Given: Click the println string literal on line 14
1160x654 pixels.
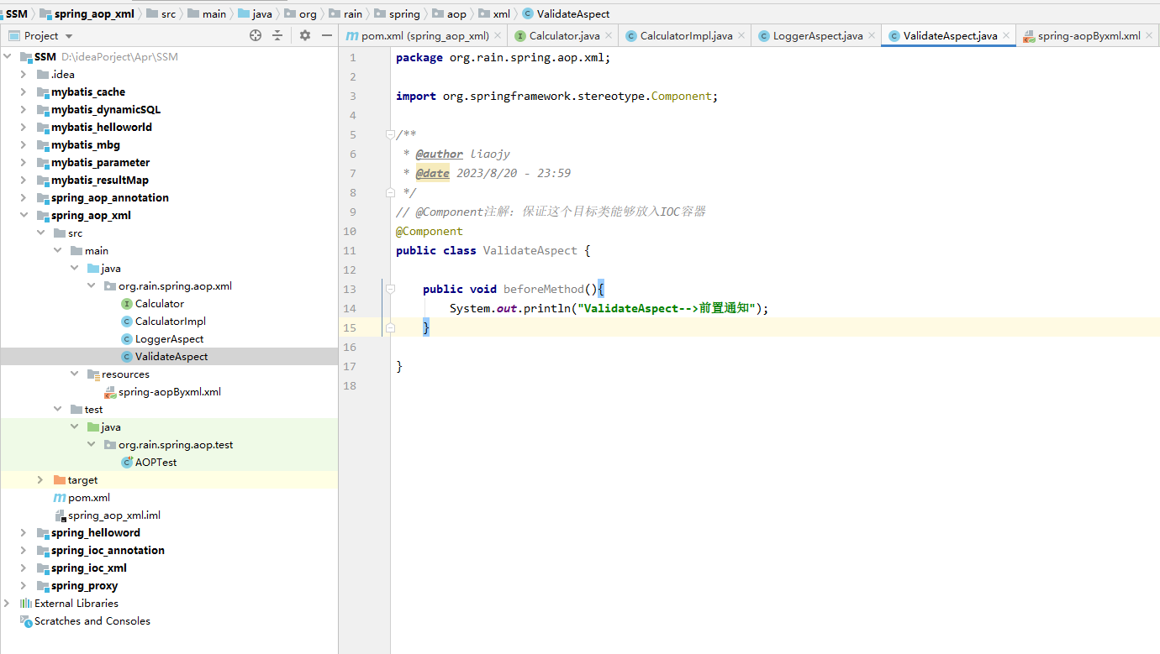Looking at the screenshot, I should [667, 308].
